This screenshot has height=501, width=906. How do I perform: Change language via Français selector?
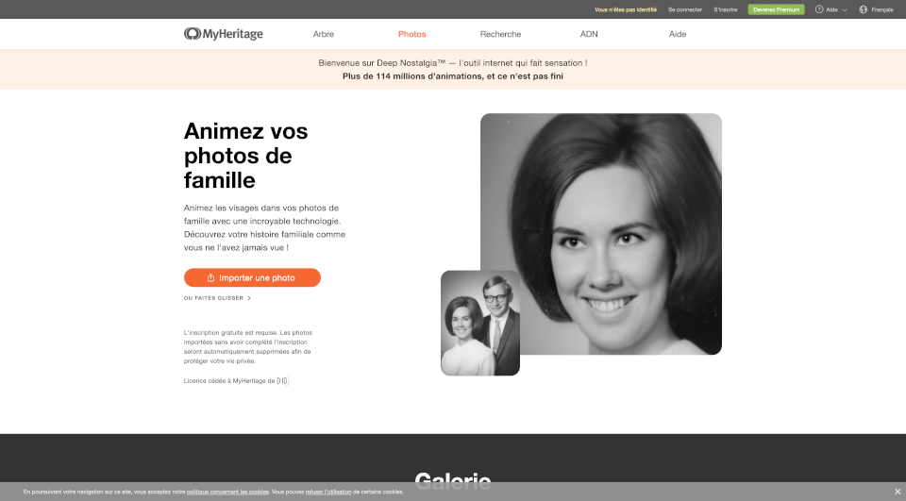(x=882, y=9)
